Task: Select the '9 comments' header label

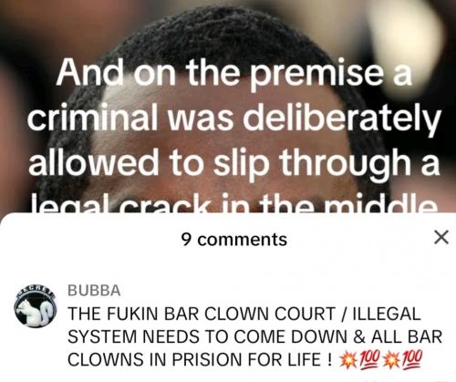Action: click(x=234, y=240)
